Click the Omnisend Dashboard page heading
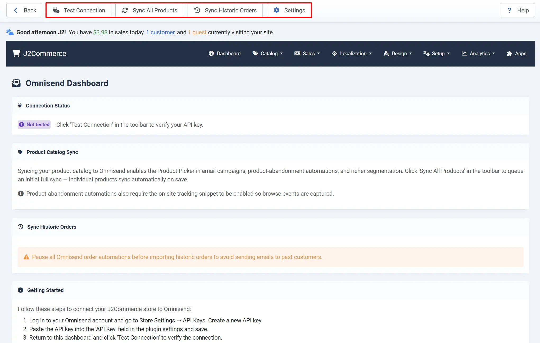The image size is (540, 343). click(x=67, y=83)
